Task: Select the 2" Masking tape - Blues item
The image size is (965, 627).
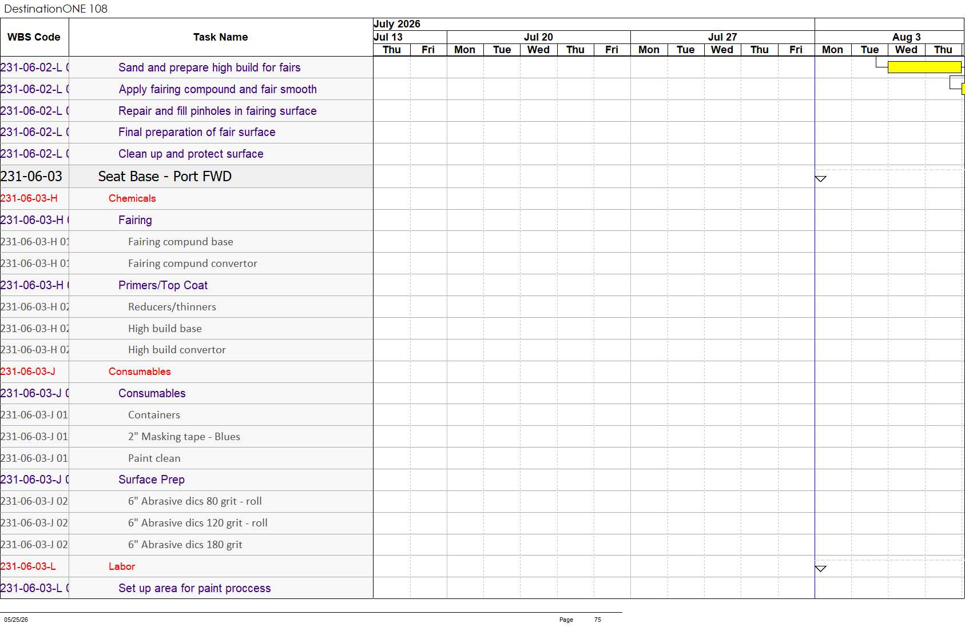Action: tap(184, 437)
